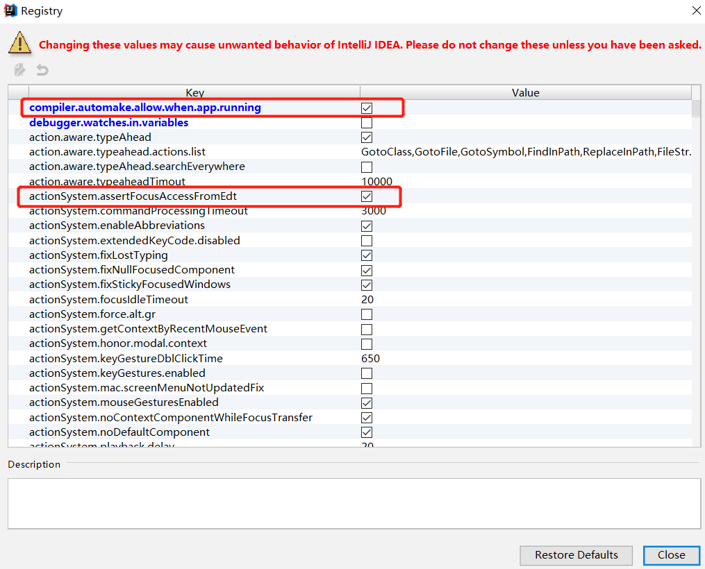Click the Key column header
The height and width of the screenshot is (569, 705).
[x=194, y=92]
